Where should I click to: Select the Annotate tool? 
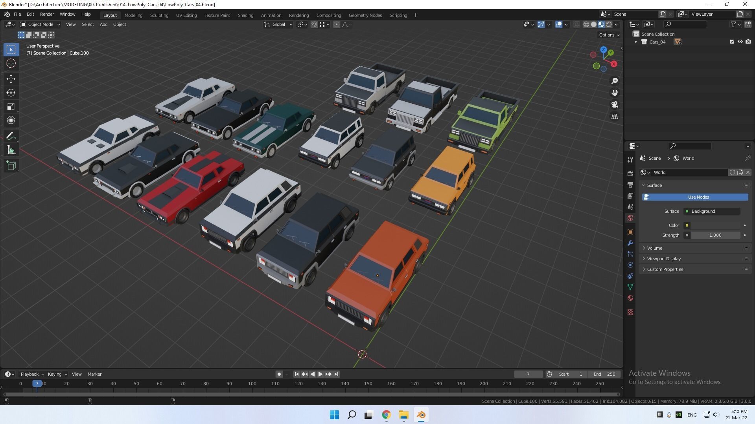click(x=11, y=136)
